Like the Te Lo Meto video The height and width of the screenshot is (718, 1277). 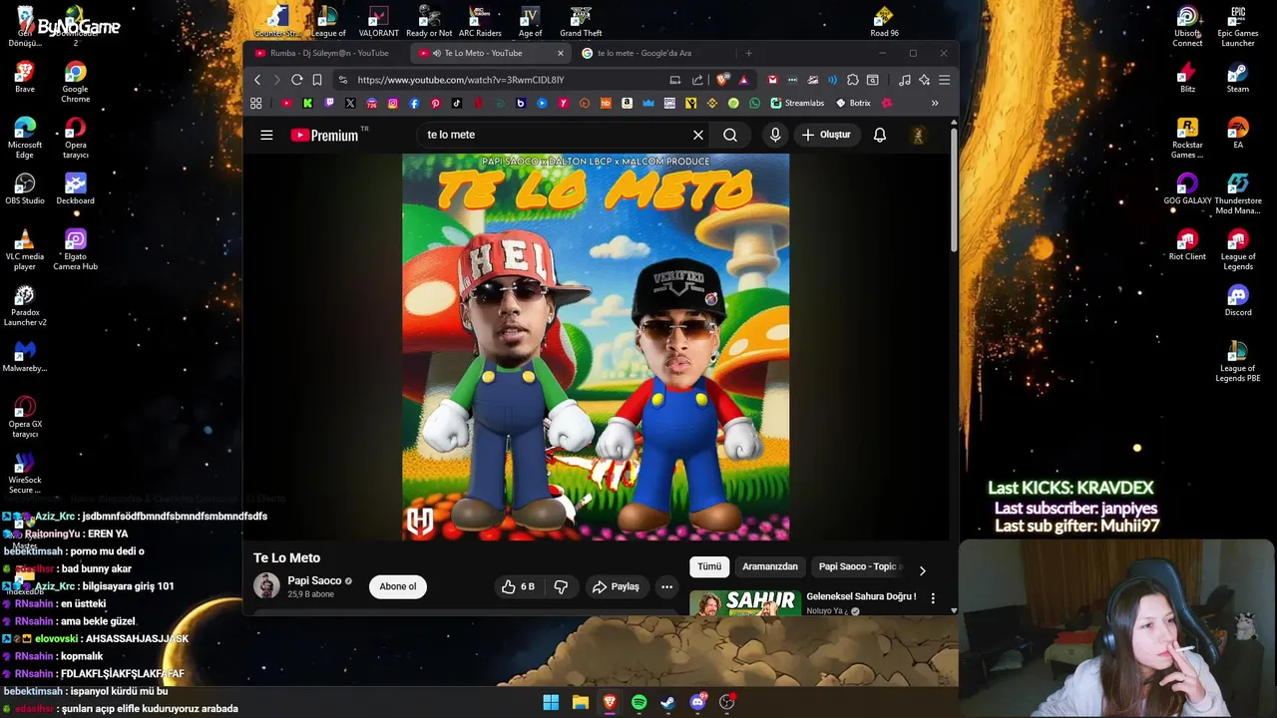(518, 586)
